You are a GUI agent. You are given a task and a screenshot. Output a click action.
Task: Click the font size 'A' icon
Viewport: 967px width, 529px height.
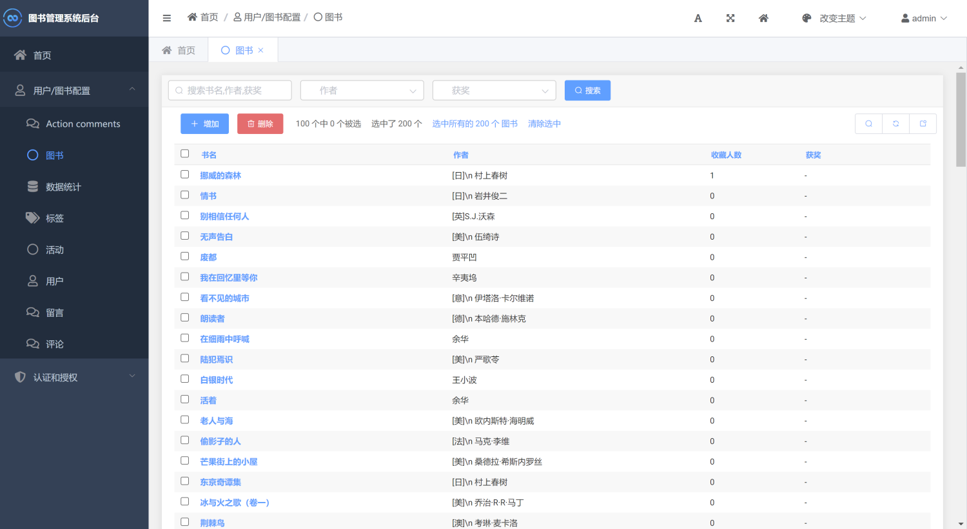(x=698, y=18)
